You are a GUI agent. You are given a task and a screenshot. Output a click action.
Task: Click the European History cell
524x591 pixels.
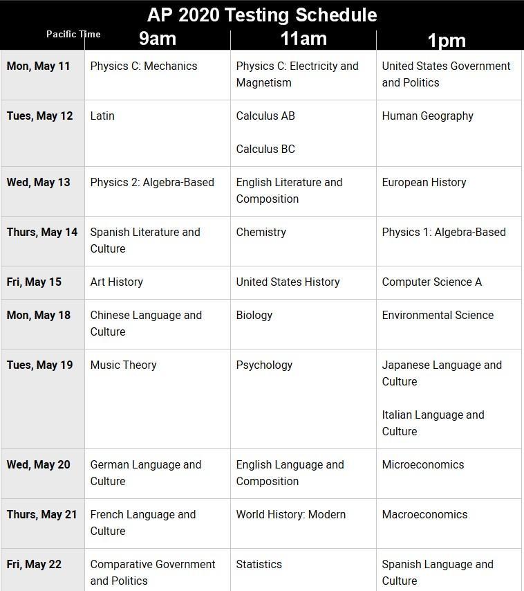[x=424, y=183]
